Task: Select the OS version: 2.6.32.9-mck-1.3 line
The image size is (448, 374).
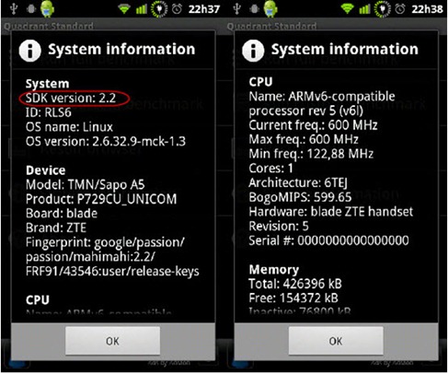Action: [106, 141]
